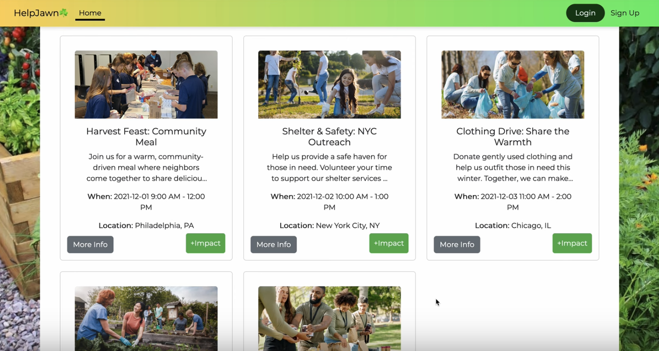
Task: Click +Impact on the Clothing Drive card
Action: [x=572, y=243]
